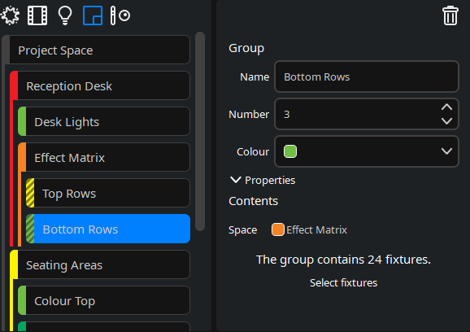The image size is (470, 332).
Task: Open the gear settings tab icon
Action: click(11, 15)
